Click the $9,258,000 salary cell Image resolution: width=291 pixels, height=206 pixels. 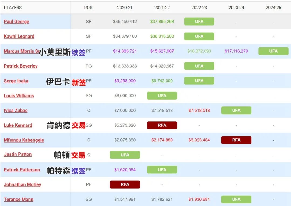[125, 81]
